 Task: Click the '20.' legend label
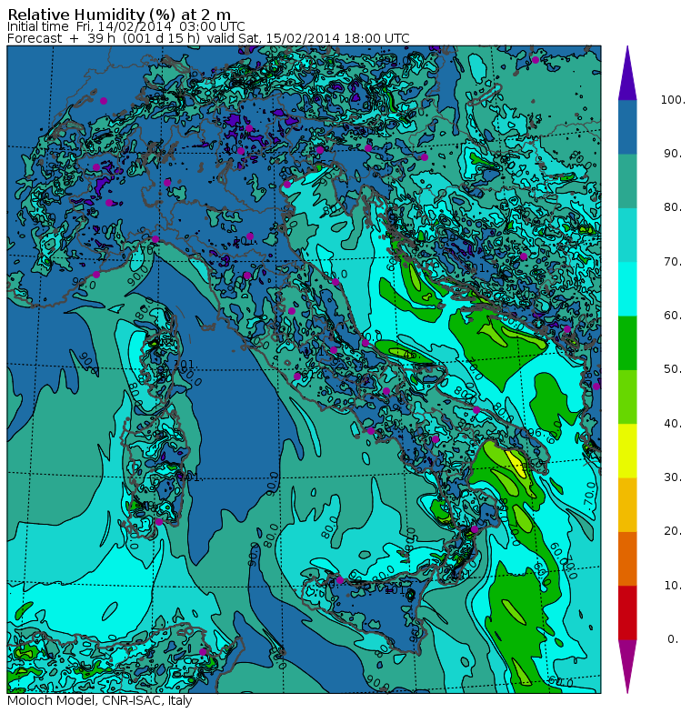click(x=673, y=531)
